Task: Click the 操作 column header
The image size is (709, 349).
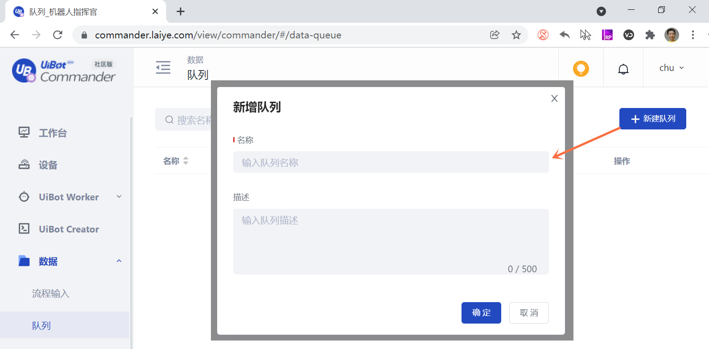Action: pos(622,161)
